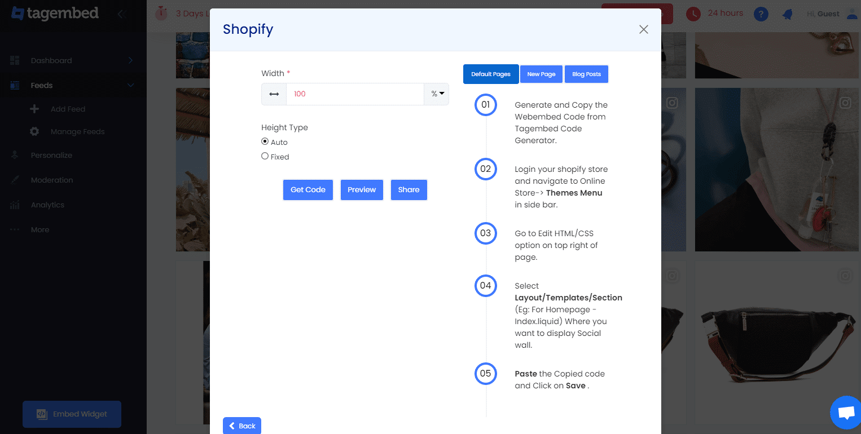Click the Personalize icon in sidebar
Screen dimensions: 861x434
[x=15, y=155]
